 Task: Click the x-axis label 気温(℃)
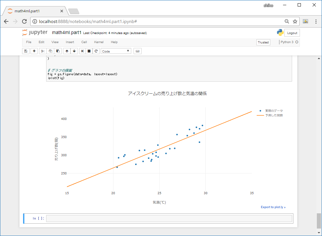coord(159,202)
